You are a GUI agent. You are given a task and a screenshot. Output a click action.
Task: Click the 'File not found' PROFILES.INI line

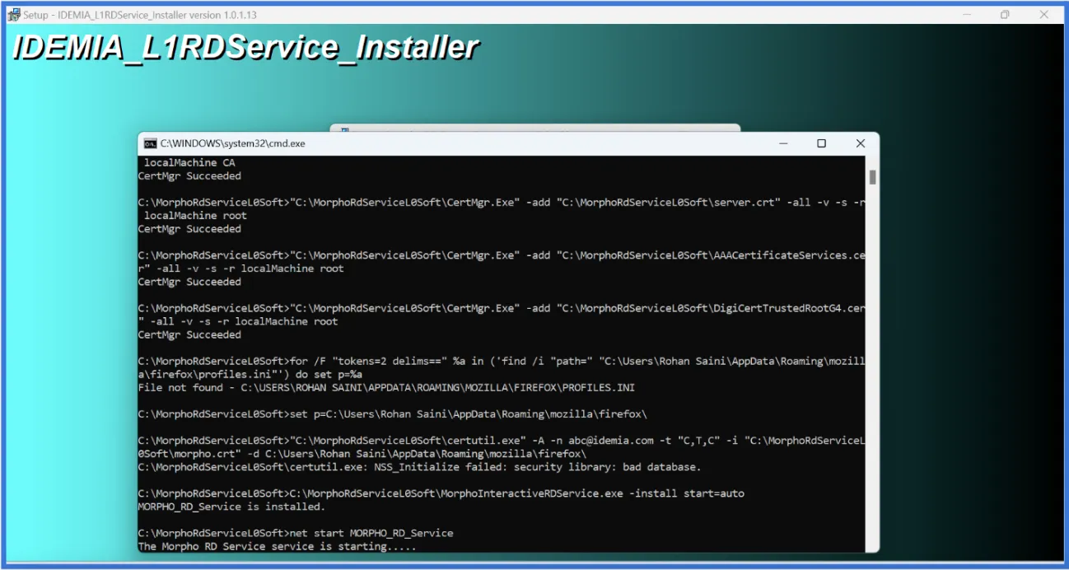386,387
